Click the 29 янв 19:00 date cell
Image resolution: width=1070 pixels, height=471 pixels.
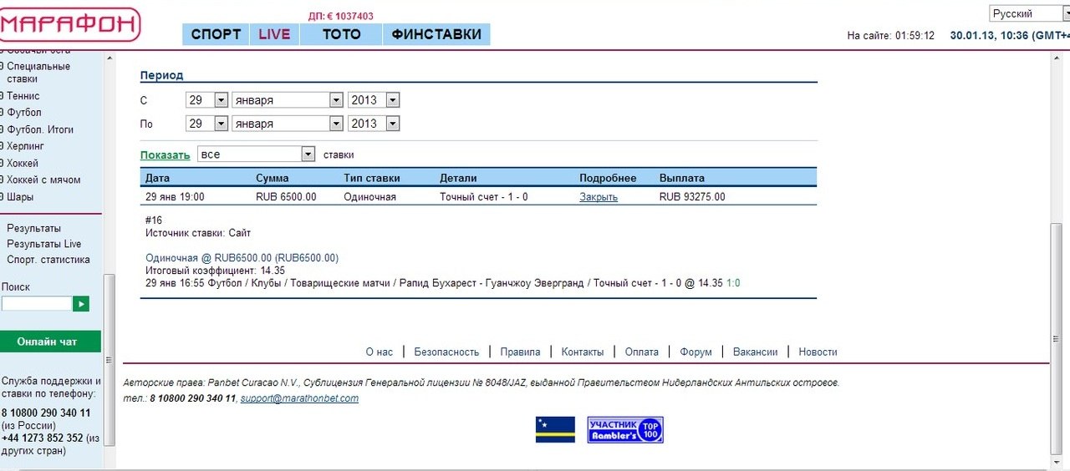[x=175, y=197]
